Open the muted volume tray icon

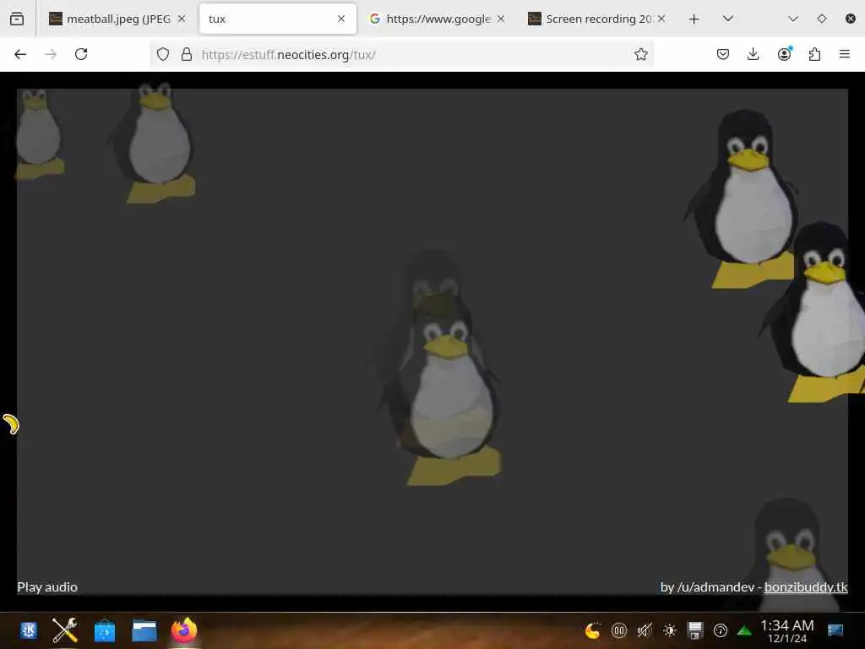tap(644, 630)
